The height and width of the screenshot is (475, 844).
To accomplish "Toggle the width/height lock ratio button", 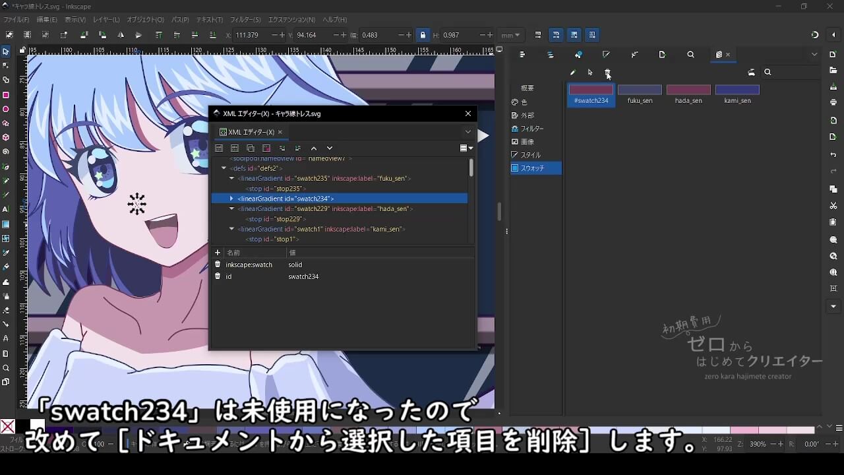I will click(x=423, y=35).
